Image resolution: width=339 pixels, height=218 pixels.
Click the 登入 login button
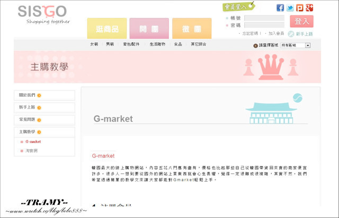pyautogui.click(x=301, y=21)
